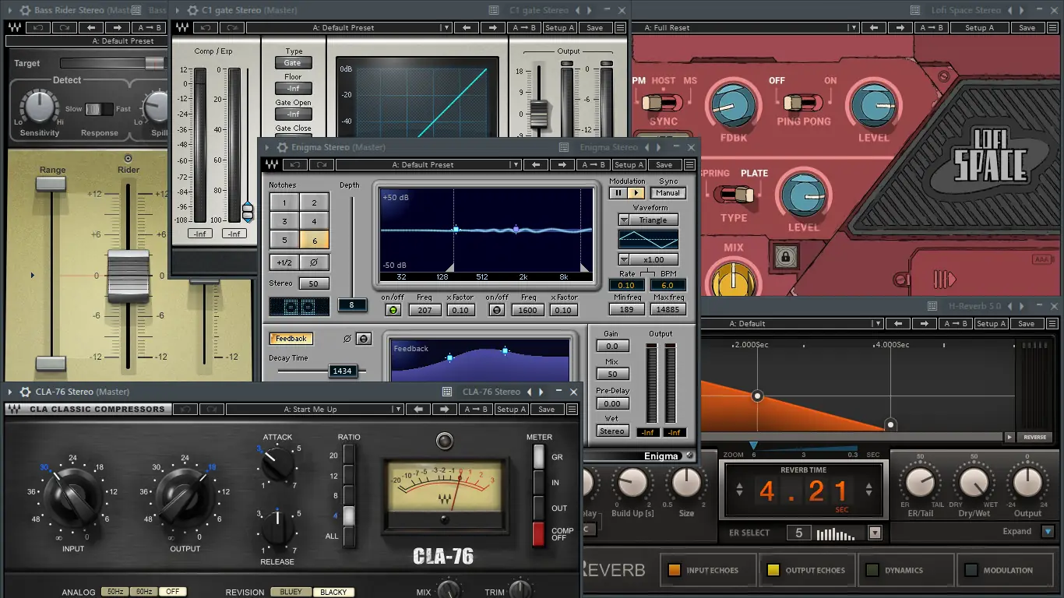Click the Enigma Depth slider handle
This screenshot has height=598, width=1064.
coord(352,304)
